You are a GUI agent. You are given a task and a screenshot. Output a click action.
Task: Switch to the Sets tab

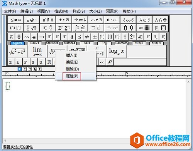[87, 43]
